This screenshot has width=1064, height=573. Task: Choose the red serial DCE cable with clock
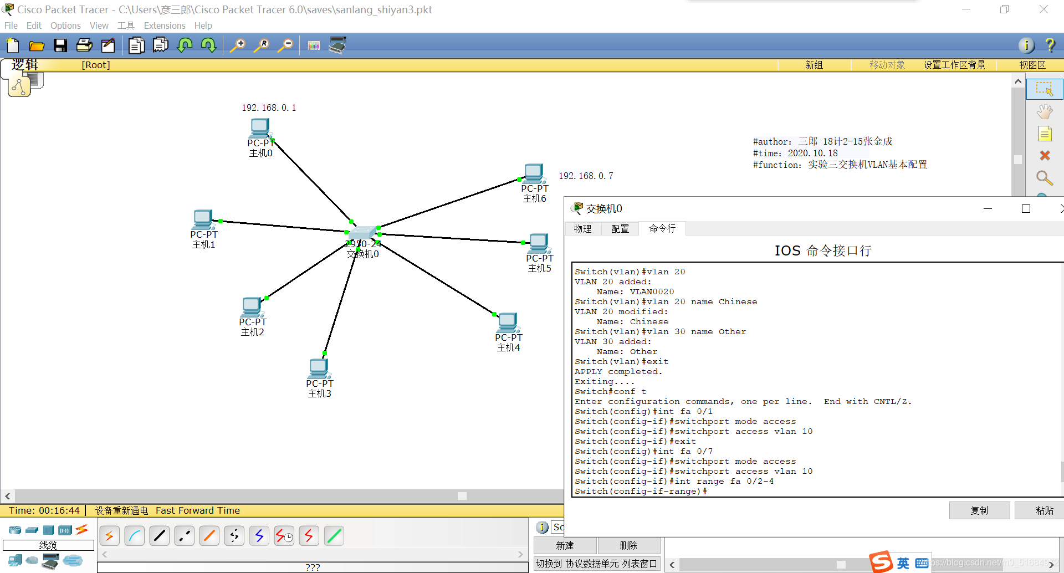pos(284,536)
